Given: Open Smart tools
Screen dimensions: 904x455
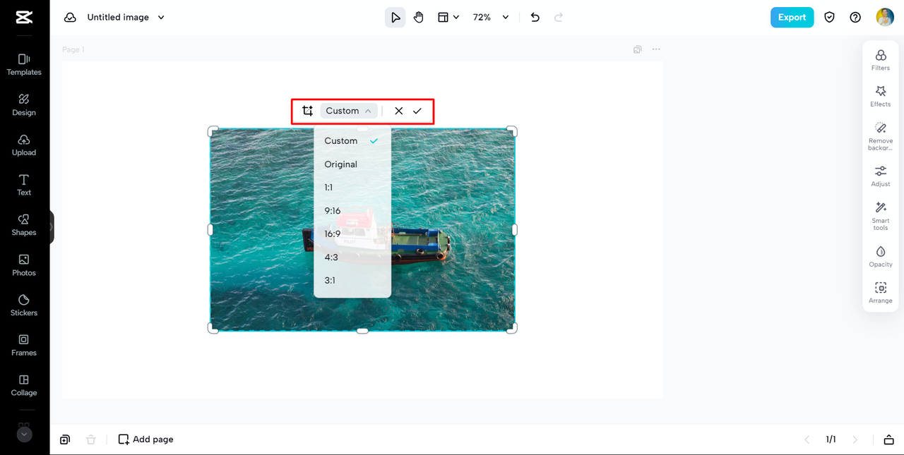Looking at the screenshot, I should pos(881,216).
